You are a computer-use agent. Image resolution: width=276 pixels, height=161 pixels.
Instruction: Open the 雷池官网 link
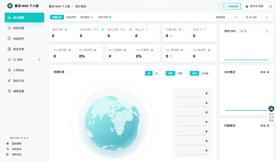pyautogui.click(x=16, y=144)
